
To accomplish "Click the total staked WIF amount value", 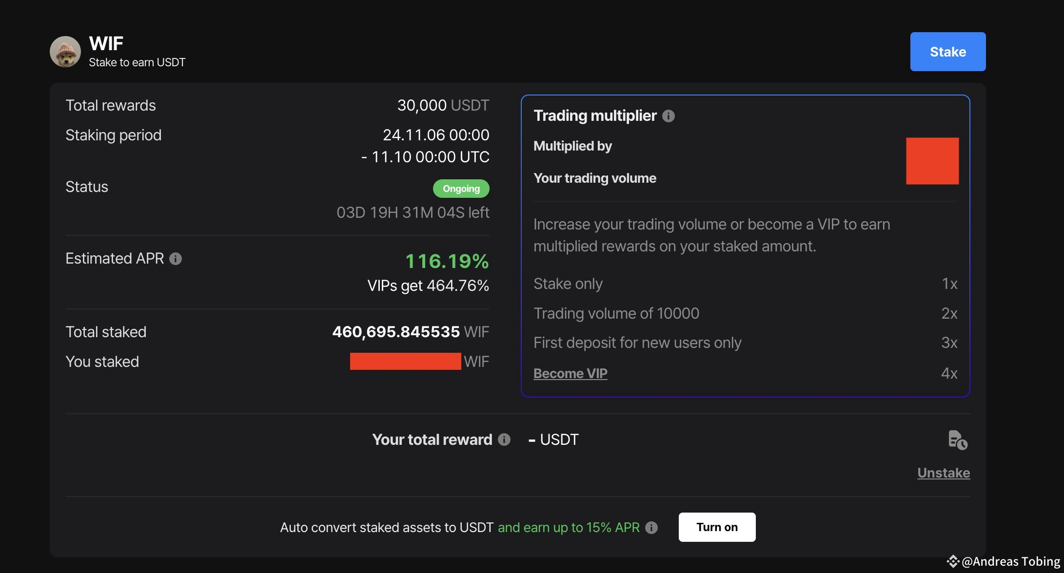I will tap(396, 332).
